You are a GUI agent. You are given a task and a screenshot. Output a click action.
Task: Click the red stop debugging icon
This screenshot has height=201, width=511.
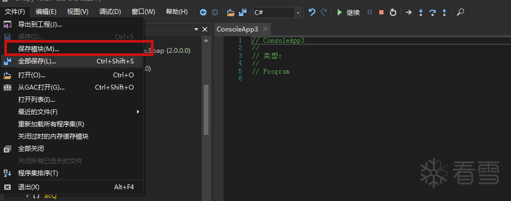point(381,12)
